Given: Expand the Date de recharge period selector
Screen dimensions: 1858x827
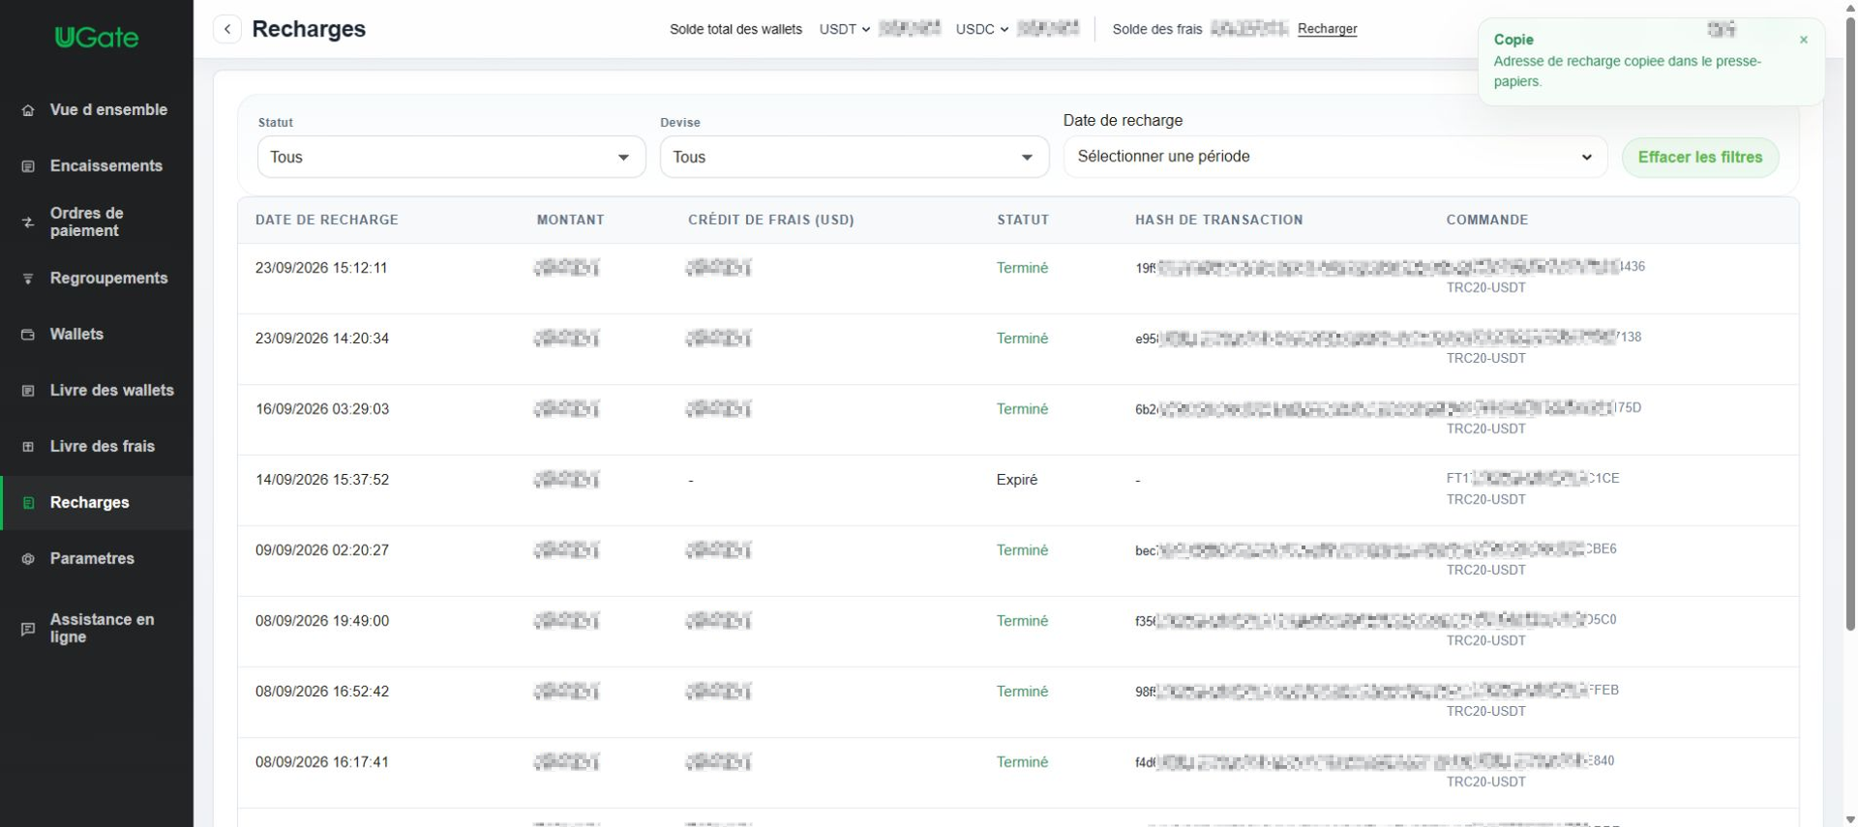Looking at the screenshot, I should [1335, 157].
